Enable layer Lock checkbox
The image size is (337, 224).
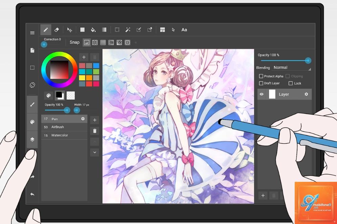point(291,83)
